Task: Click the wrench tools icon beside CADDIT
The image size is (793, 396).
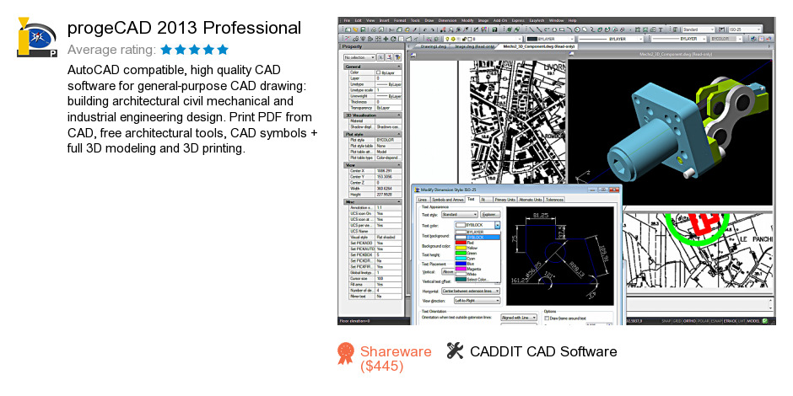Action: pyautogui.click(x=456, y=351)
